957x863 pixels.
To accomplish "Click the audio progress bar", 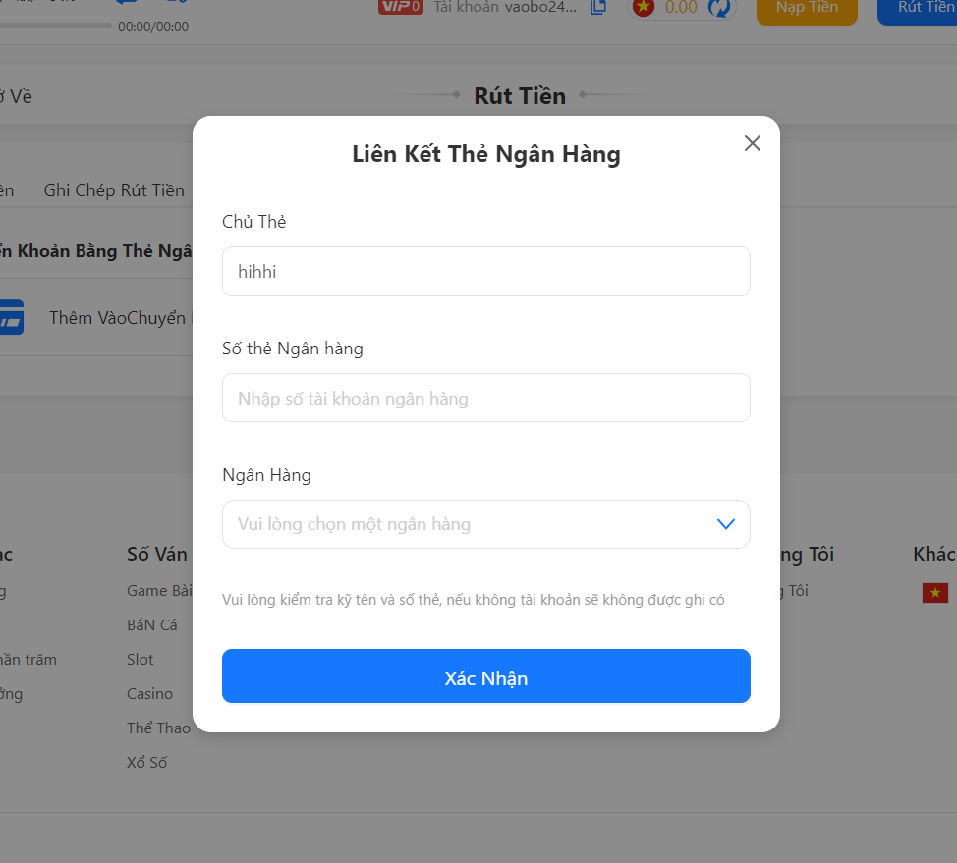I will click(55, 26).
